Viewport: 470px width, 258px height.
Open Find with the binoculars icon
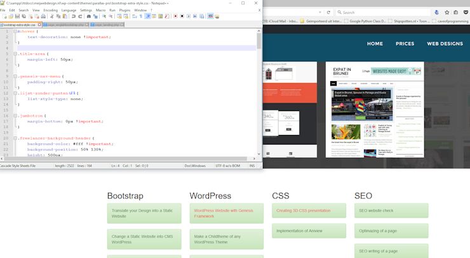[89, 16]
